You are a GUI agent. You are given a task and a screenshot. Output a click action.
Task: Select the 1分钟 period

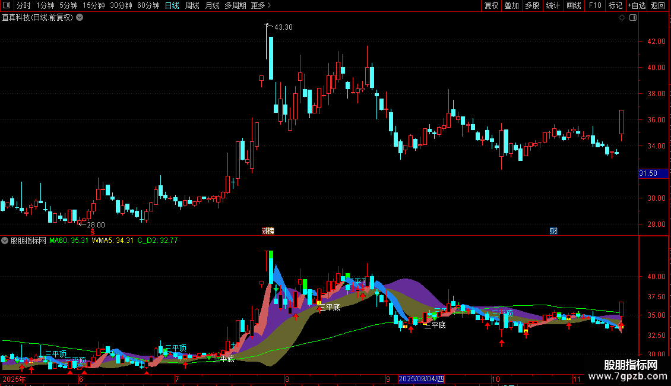coord(45,5)
